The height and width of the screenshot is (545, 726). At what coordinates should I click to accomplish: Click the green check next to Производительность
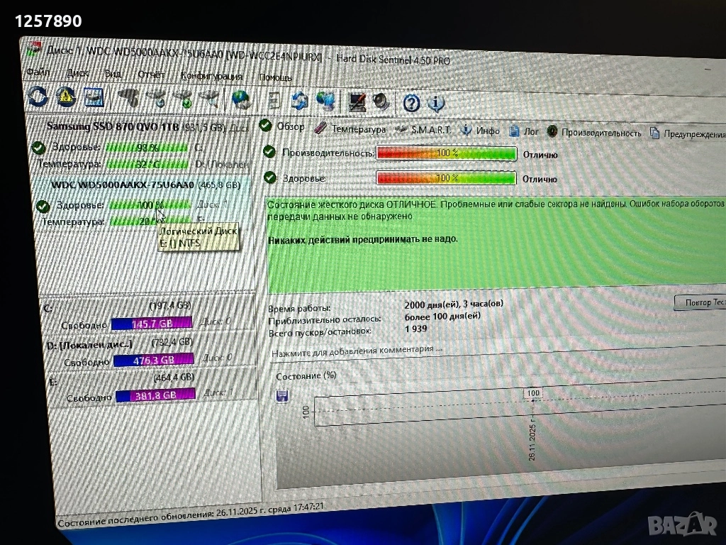click(269, 152)
